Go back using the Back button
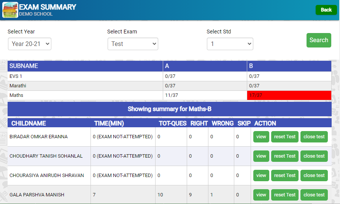Image resolution: width=340 pixels, height=204 pixels. [x=326, y=10]
